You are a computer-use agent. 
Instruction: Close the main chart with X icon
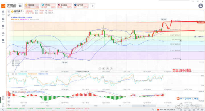[9, 11]
